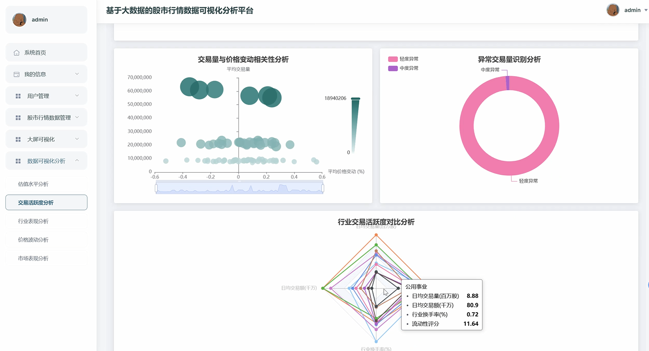Click the card icon beside 我的信息

point(17,74)
